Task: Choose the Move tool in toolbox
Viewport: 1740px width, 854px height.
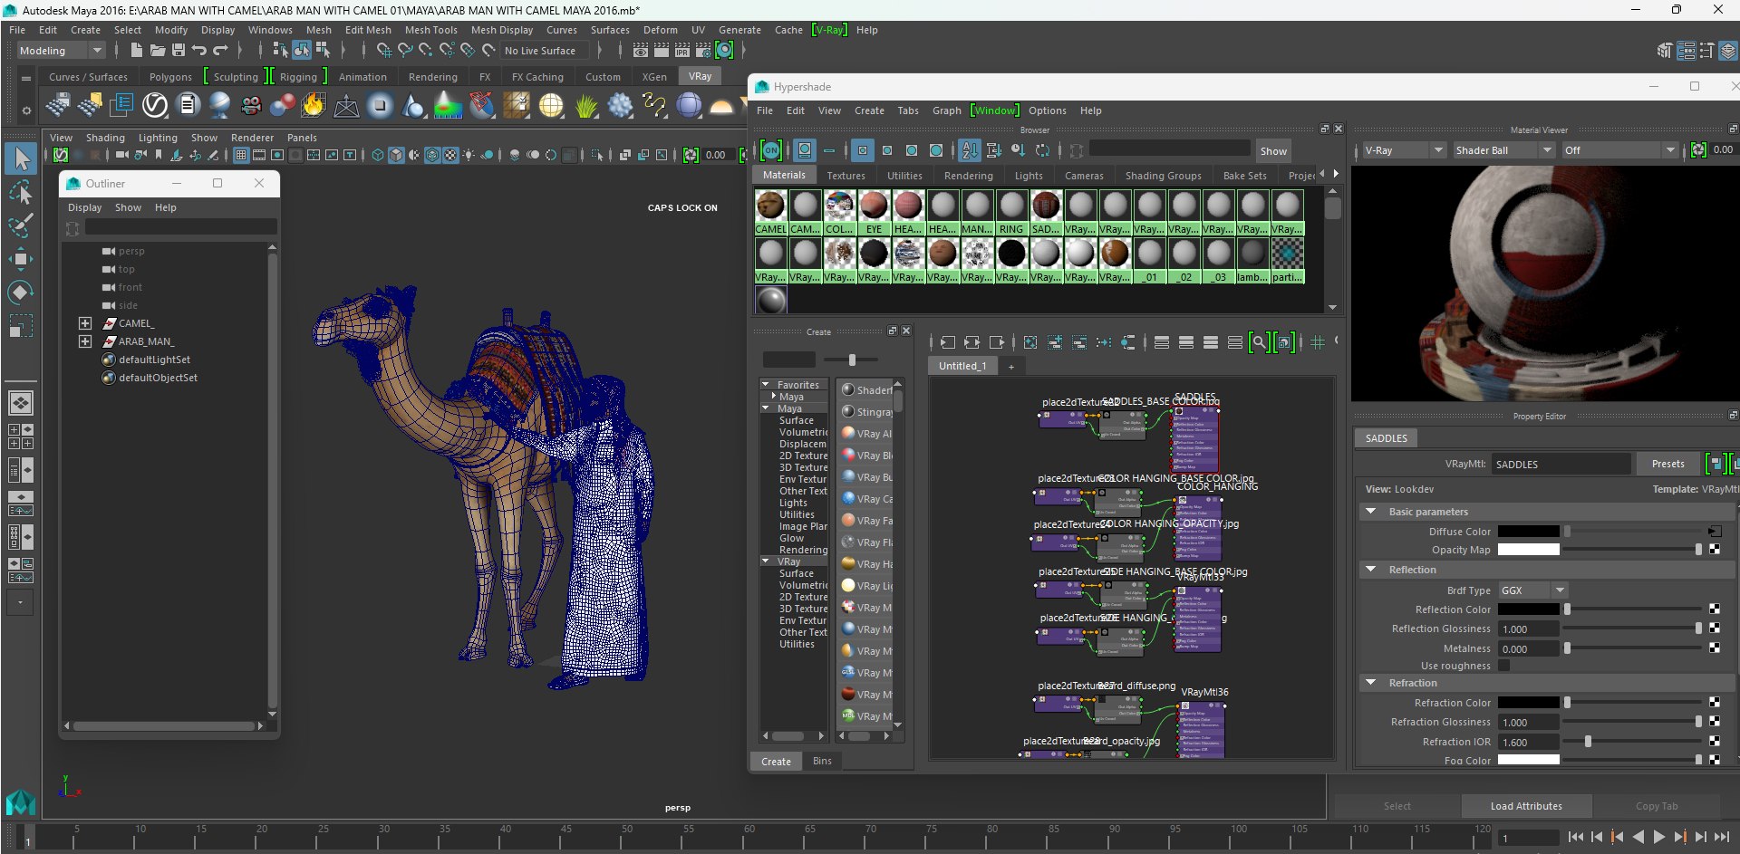Action: tap(21, 259)
